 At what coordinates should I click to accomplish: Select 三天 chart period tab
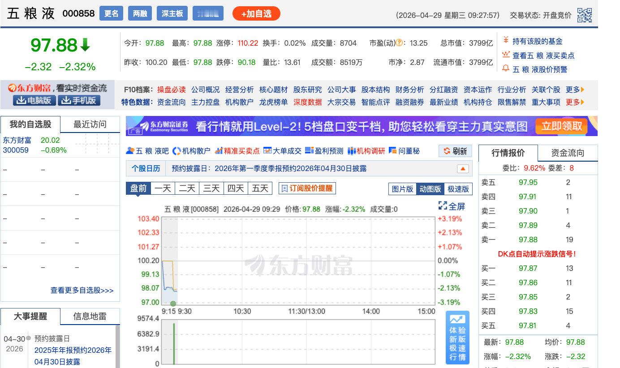[x=211, y=188]
